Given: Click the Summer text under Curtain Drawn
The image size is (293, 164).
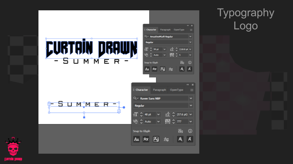Looking at the screenshot, I should [91, 61].
